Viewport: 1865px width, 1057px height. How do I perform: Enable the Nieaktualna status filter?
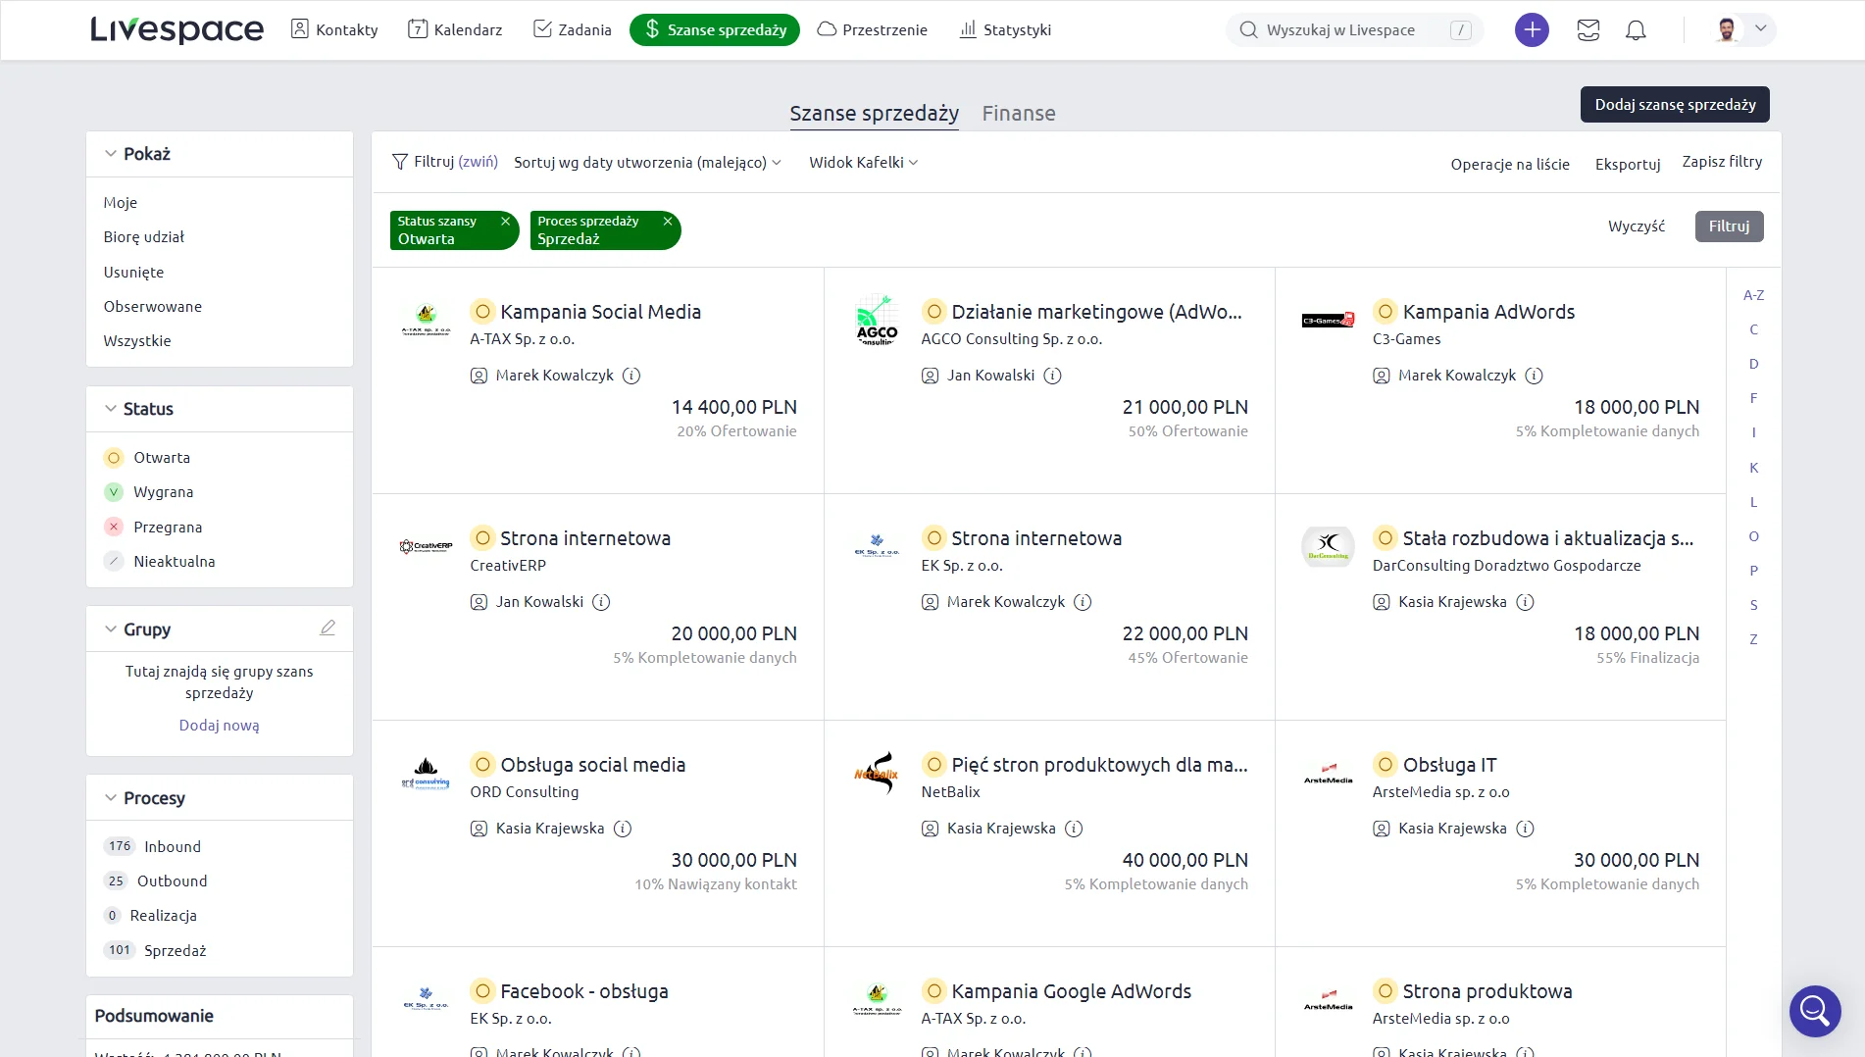click(x=175, y=561)
